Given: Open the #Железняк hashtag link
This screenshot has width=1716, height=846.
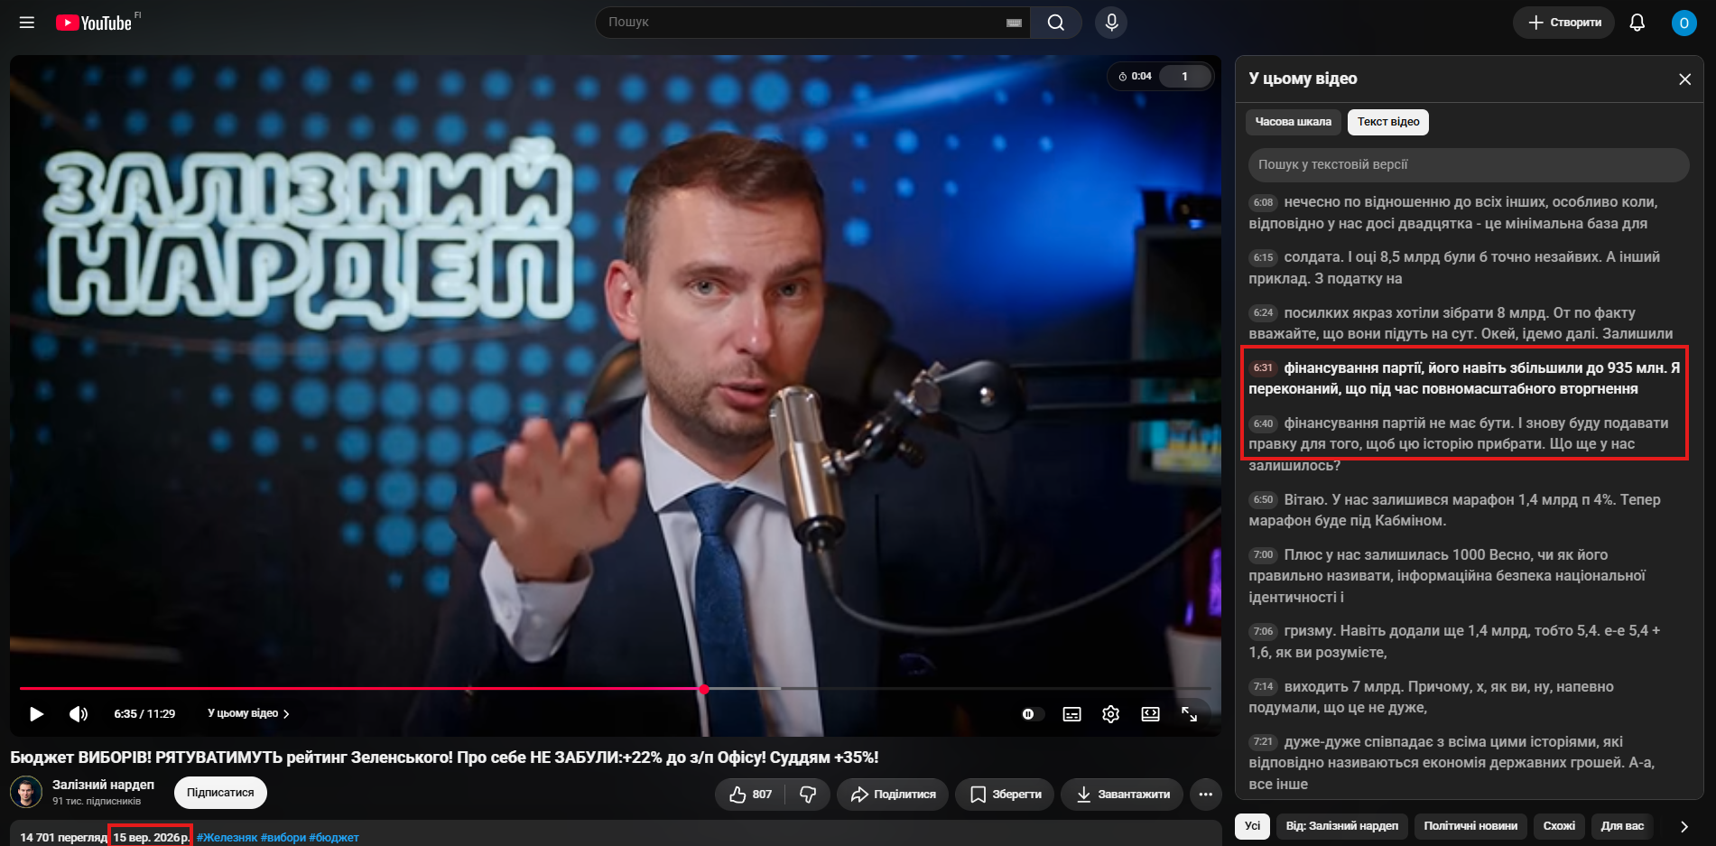Looking at the screenshot, I should [227, 838].
